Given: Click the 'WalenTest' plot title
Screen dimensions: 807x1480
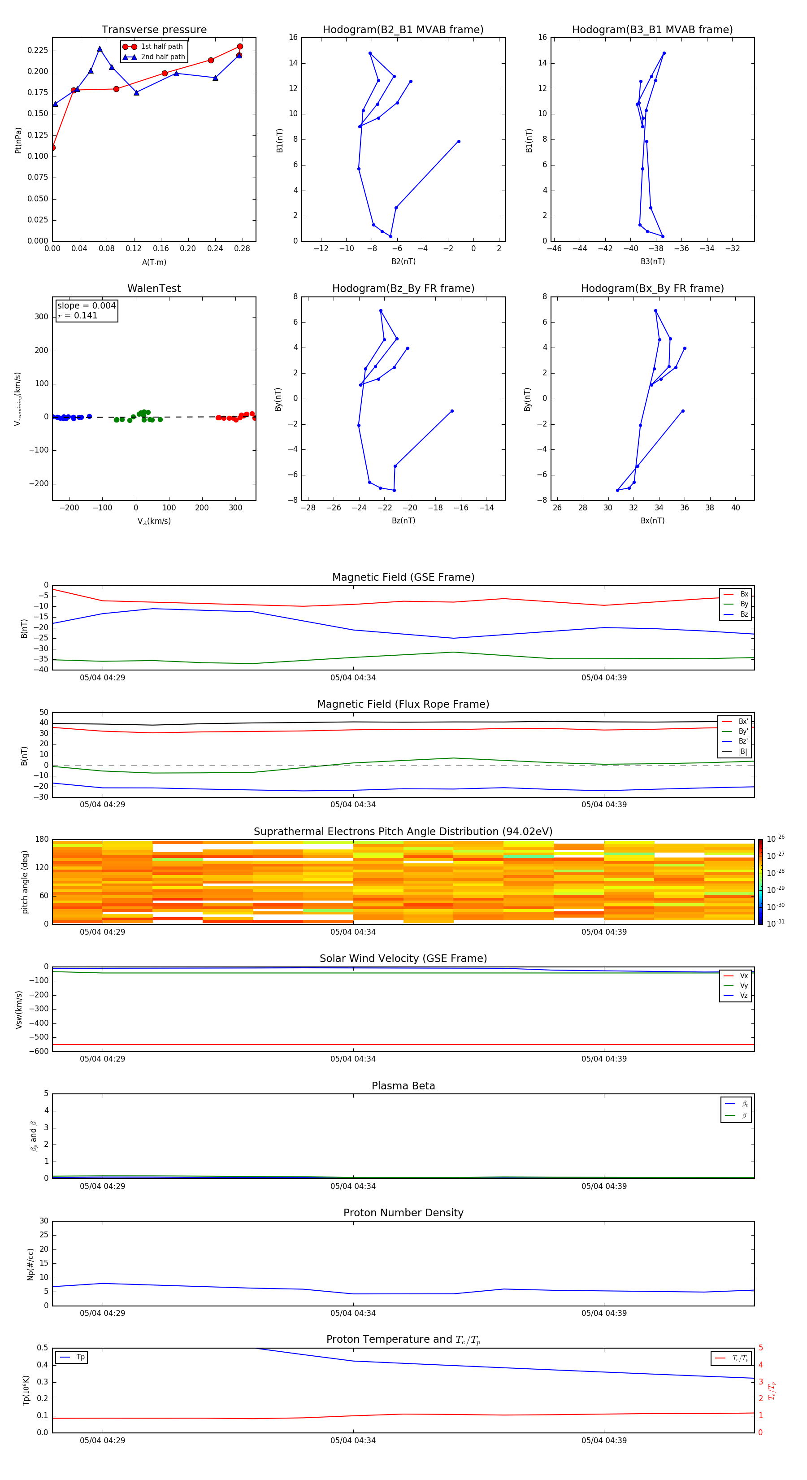Looking at the screenshot, I should tap(154, 288).
